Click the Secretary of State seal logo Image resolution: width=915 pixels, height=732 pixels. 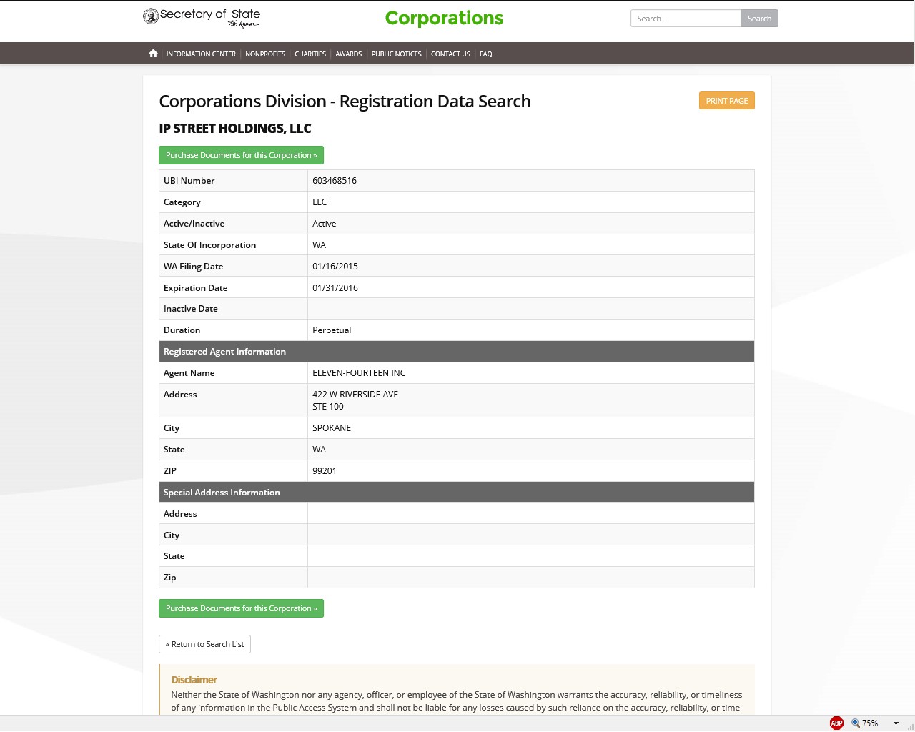(x=151, y=16)
